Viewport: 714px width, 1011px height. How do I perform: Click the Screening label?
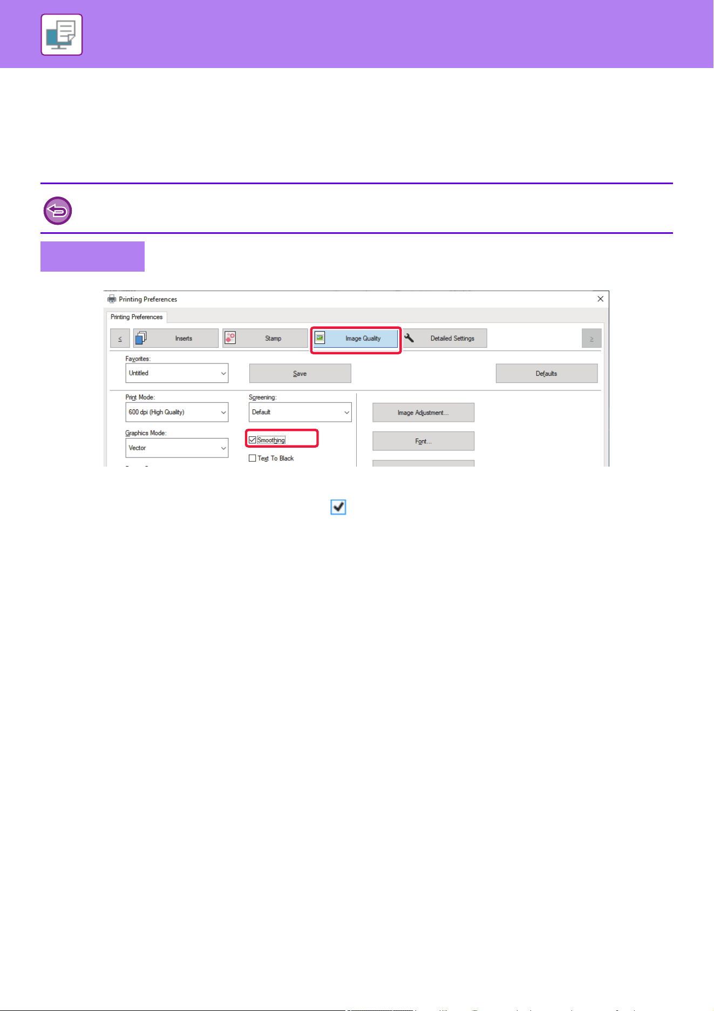[x=262, y=397]
